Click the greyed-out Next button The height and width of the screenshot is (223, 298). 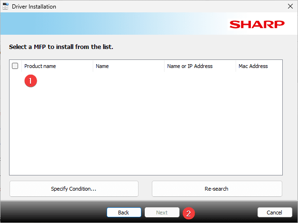coord(162,213)
